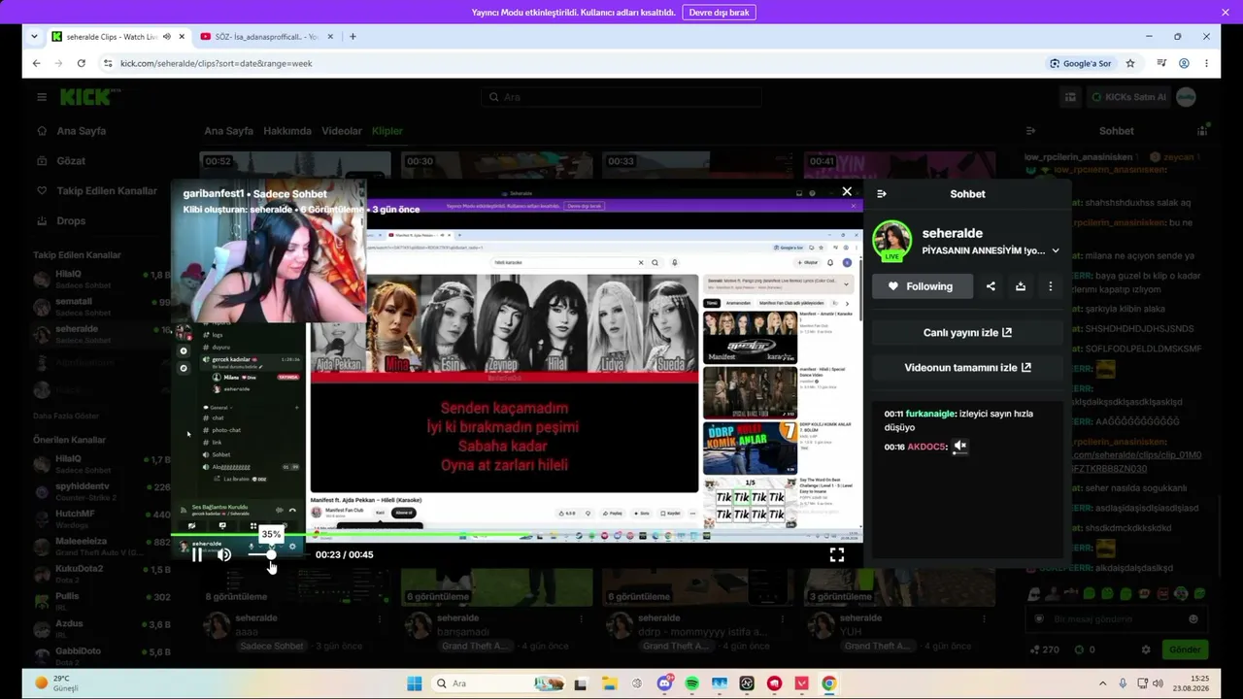Mute the clip player volume icon
The image size is (1243, 699).
click(224, 554)
